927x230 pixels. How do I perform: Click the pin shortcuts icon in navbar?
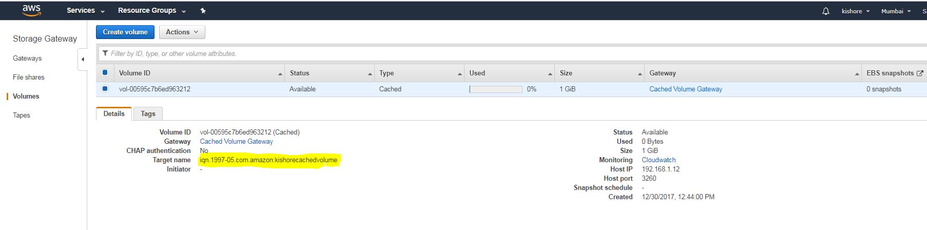pos(203,11)
